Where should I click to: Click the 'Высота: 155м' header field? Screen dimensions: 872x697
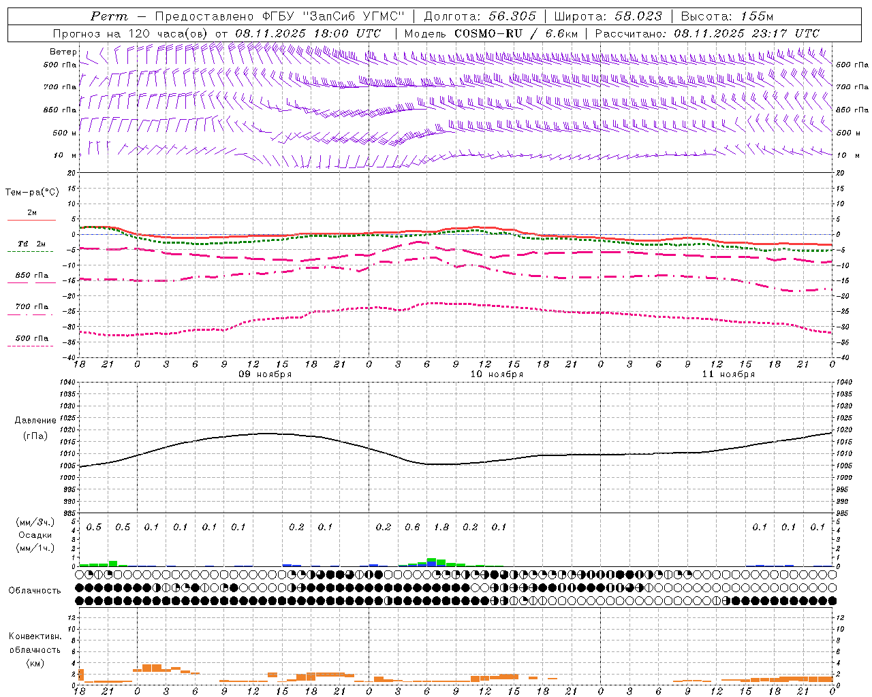click(727, 16)
